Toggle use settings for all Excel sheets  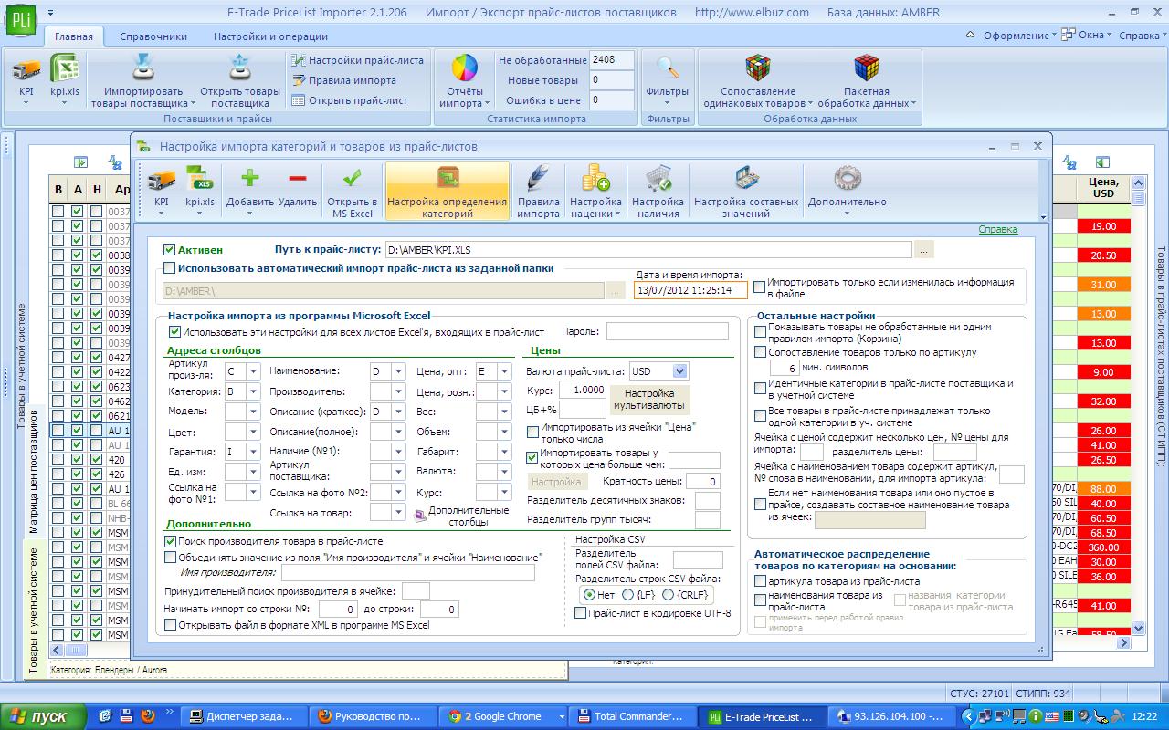pyautogui.click(x=175, y=332)
